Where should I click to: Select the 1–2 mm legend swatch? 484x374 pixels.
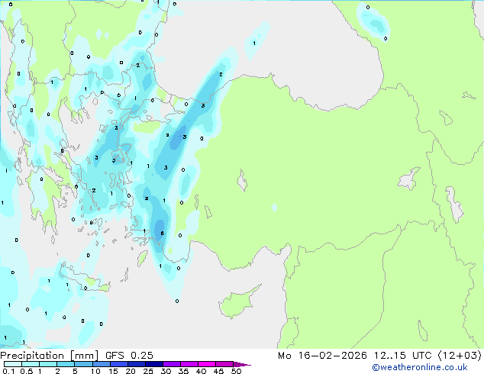click(48, 364)
